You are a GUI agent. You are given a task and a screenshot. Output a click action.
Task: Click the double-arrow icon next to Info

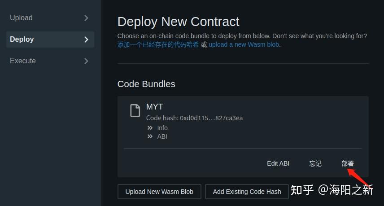[x=150, y=128]
